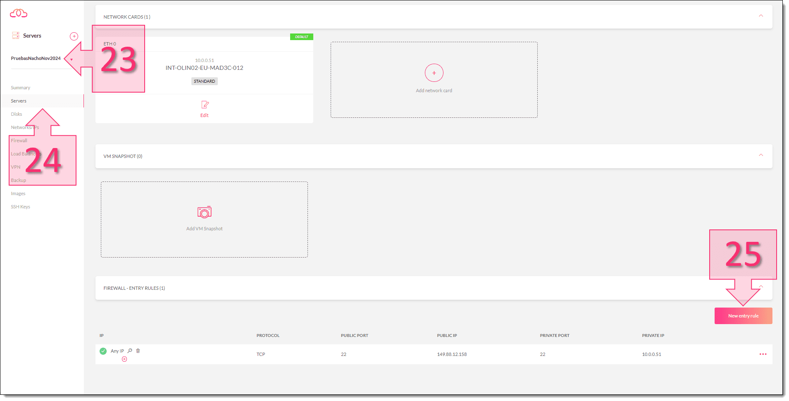This screenshot has height=401, width=789.
Task: Select Servers in the sidebar menu
Action: 19,101
